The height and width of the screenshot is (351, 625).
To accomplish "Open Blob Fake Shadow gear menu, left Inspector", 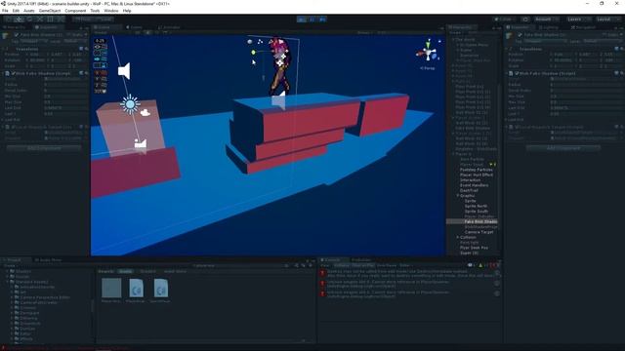I will coord(86,73).
